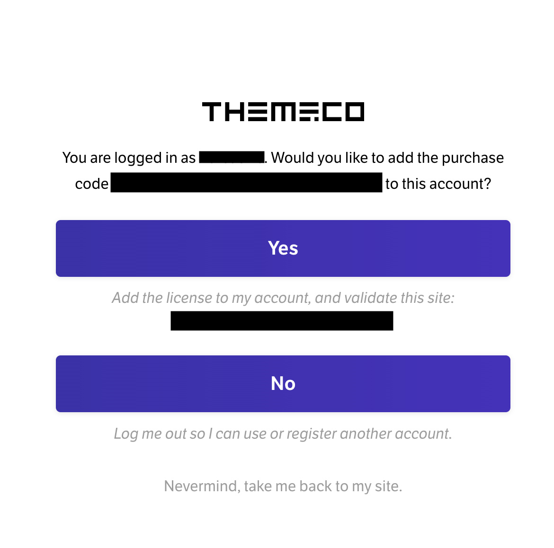
Task: Follow "Nevermind, take me back to my site" link
Action: [x=283, y=486]
